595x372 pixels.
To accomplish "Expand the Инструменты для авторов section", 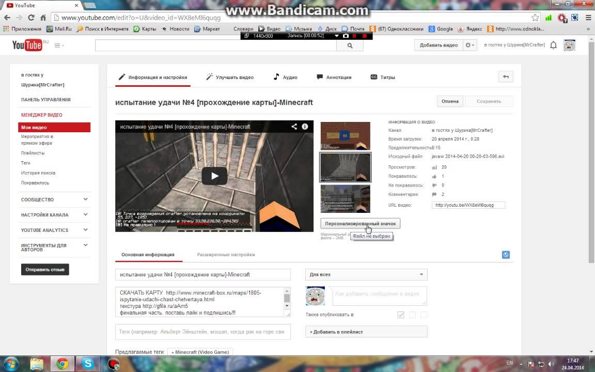I will pyautogui.click(x=55, y=247).
